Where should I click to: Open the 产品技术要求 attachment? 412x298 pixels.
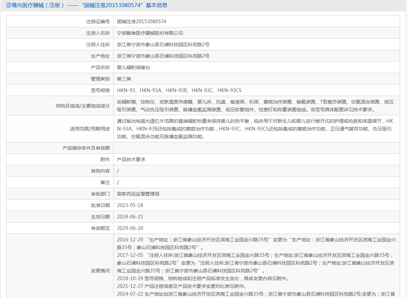pyautogui.click(x=131, y=159)
